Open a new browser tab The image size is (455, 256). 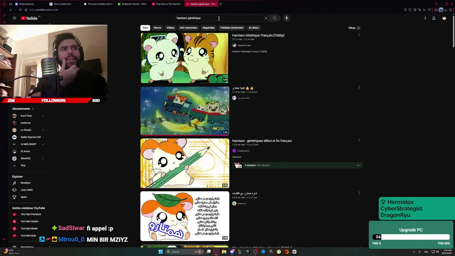click(x=220, y=4)
